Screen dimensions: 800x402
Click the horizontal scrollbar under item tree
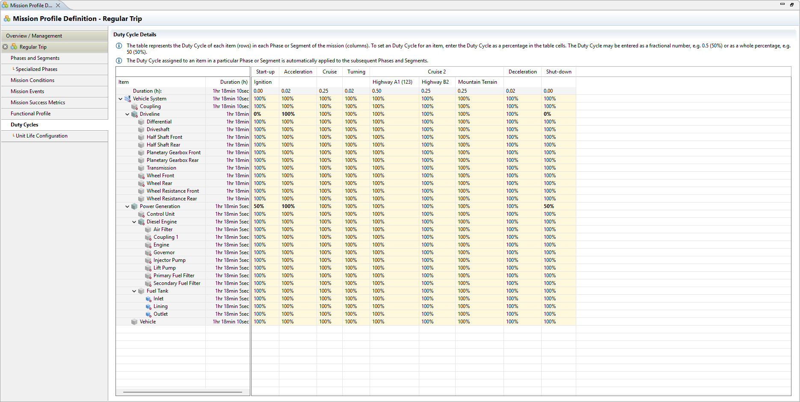pyautogui.click(x=183, y=392)
